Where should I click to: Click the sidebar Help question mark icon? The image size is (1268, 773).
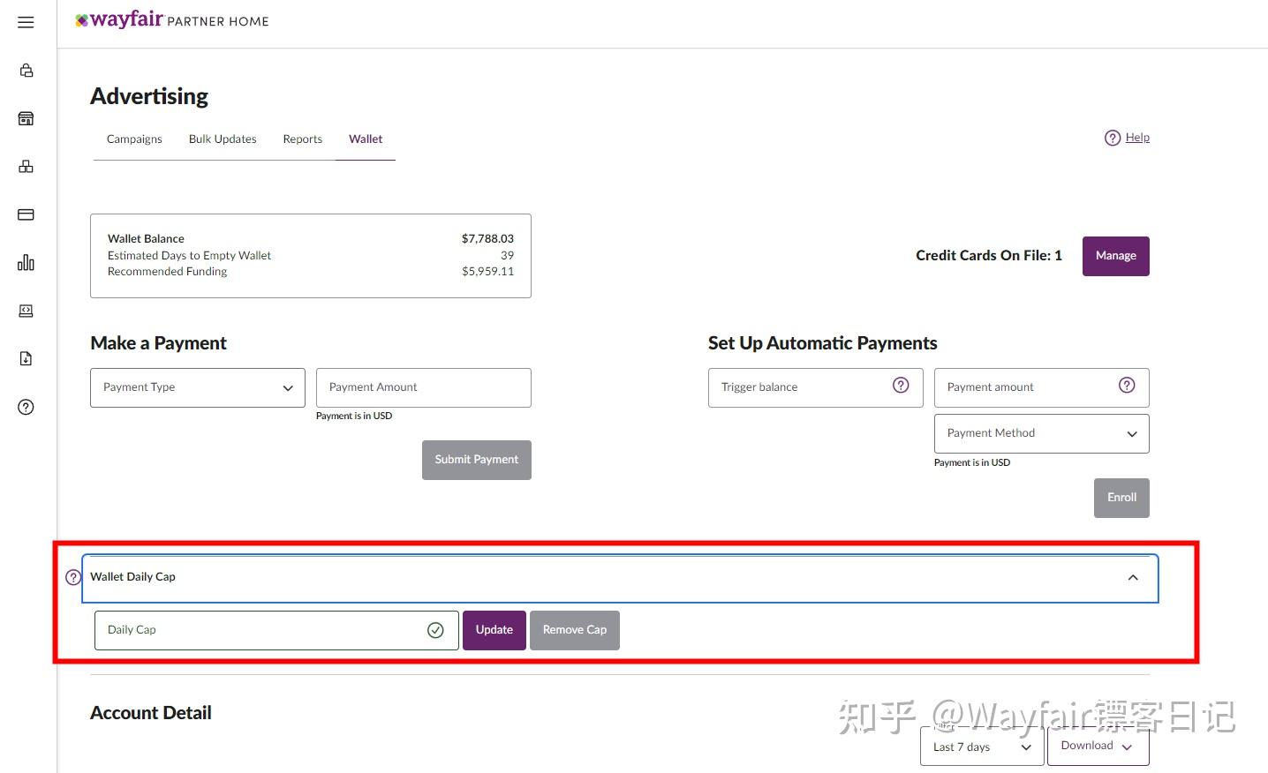click(26, 407)
